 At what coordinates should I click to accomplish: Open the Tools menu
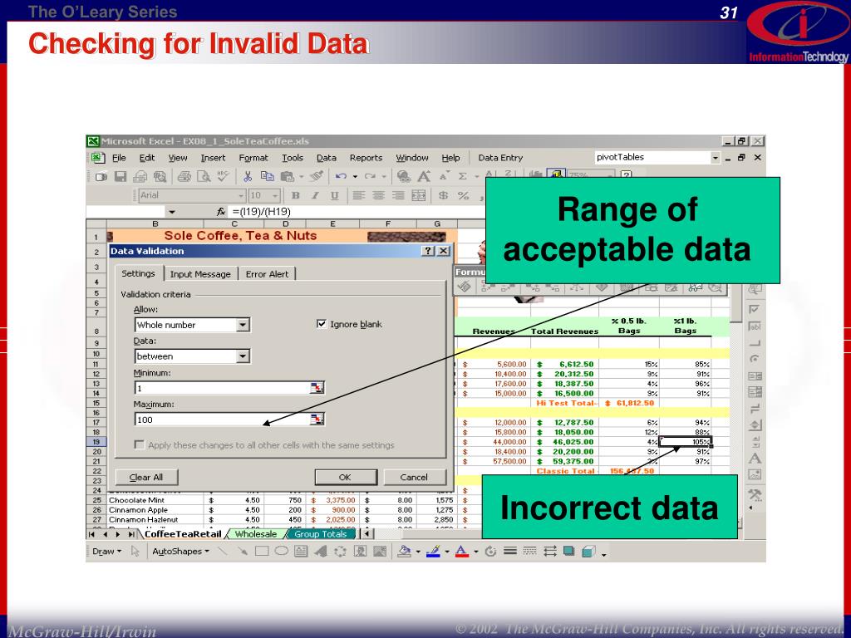[292, 158]
